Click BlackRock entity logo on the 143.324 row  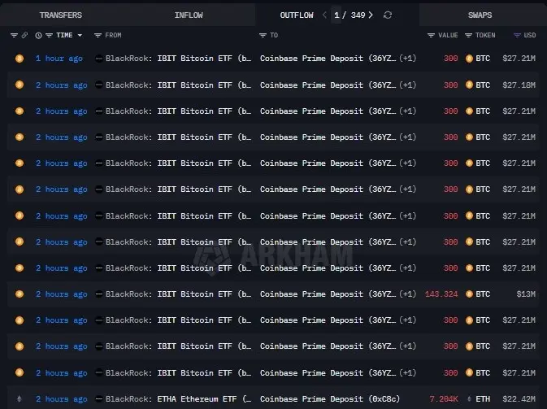(99, 294)
